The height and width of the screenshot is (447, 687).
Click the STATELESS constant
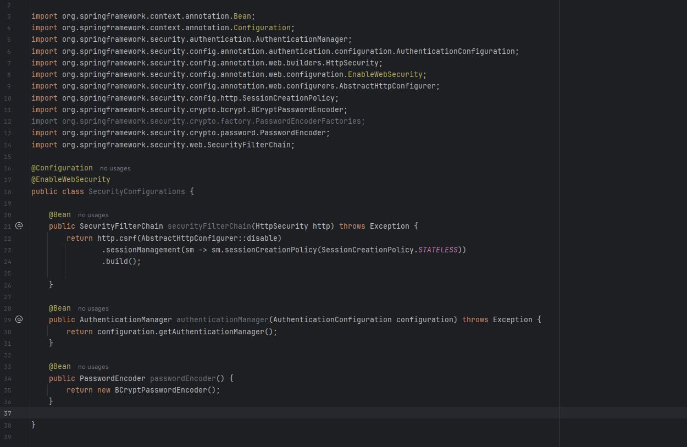(x=438, y=250)
